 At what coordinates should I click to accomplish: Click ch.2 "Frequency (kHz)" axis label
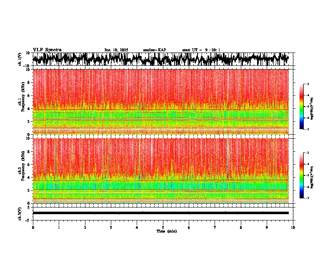23,166
